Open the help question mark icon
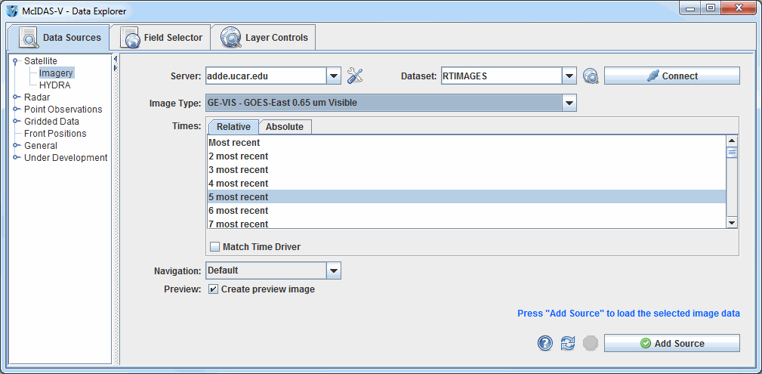The height and width of the screenshot is (374, 762). [x=545, y=343]
